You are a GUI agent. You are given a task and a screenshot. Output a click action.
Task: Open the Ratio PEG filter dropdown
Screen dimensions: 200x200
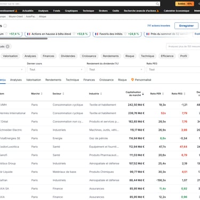pyautogui.click(x=173, y=69)
